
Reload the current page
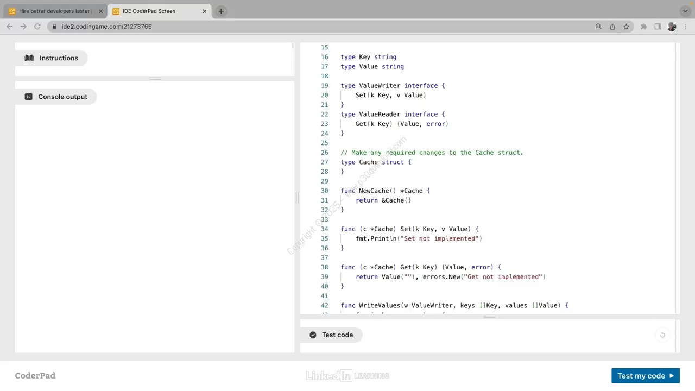[37, 27]
